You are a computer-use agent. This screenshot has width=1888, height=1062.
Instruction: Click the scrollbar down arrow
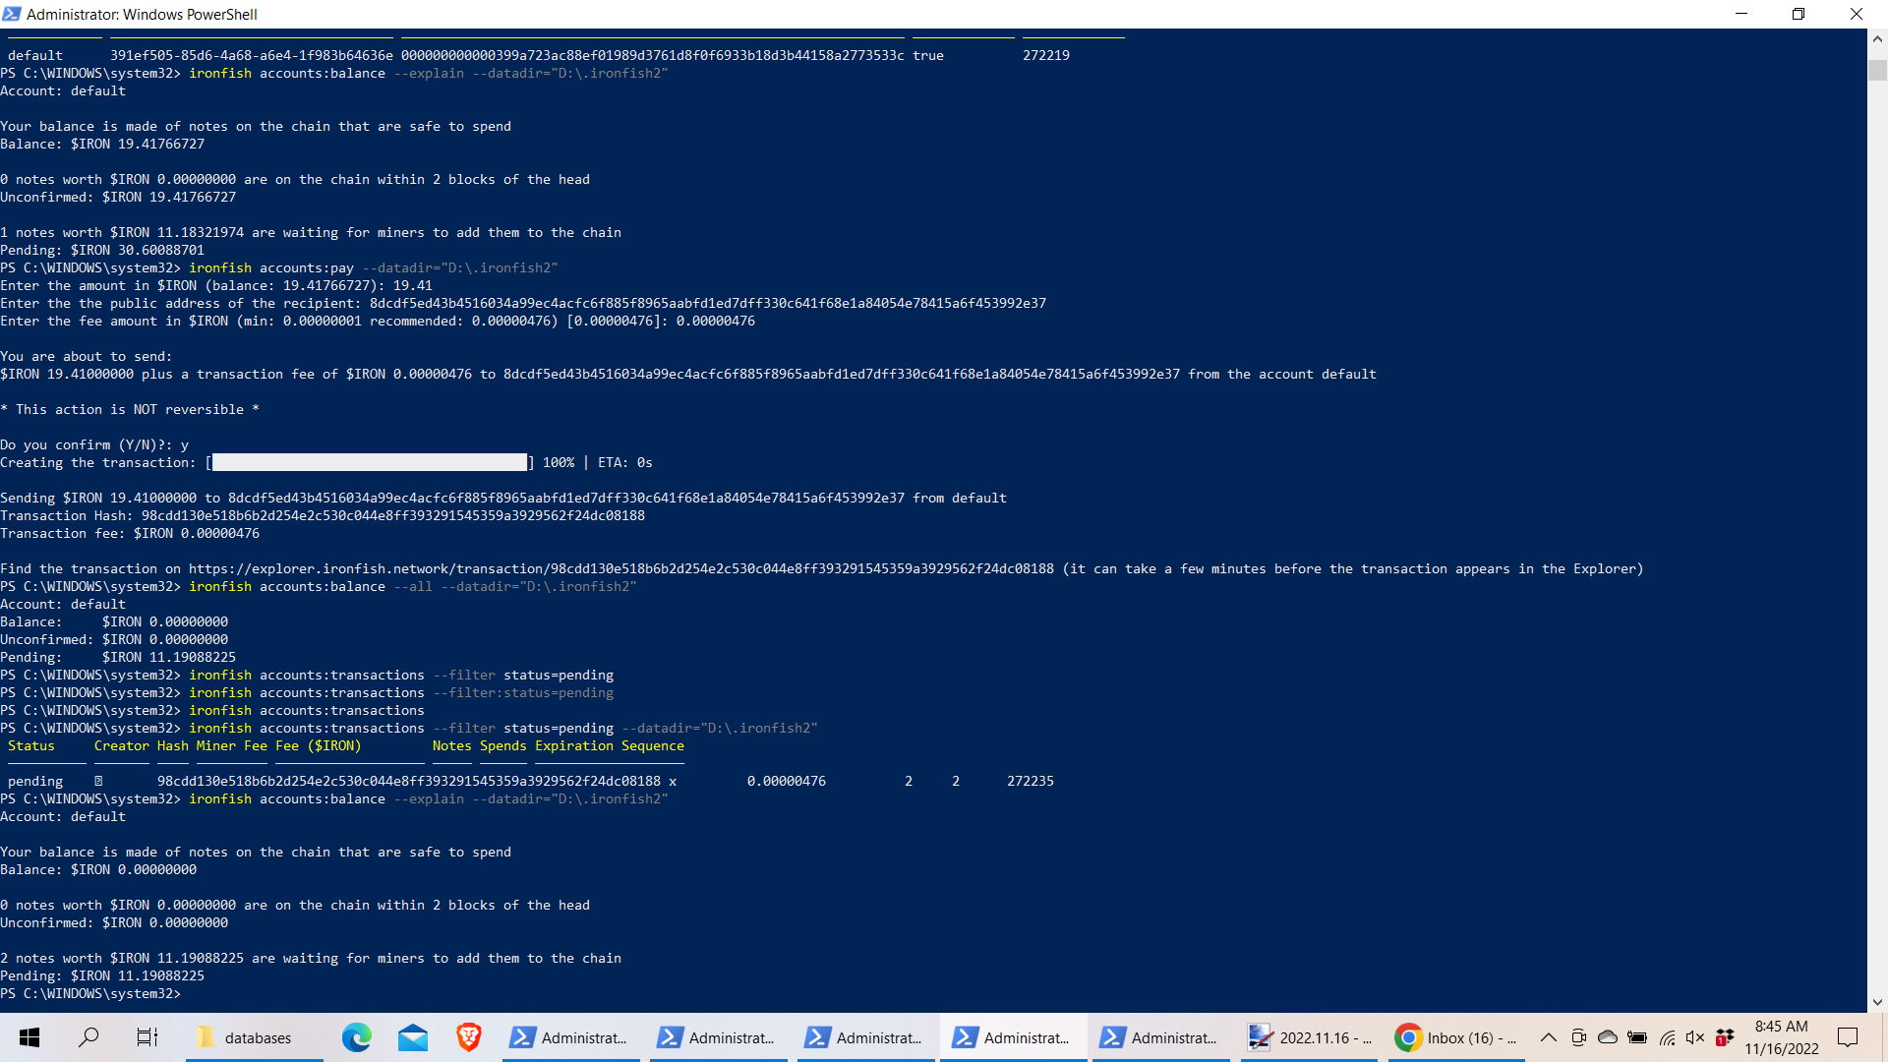click(x=1876, y=1003)
